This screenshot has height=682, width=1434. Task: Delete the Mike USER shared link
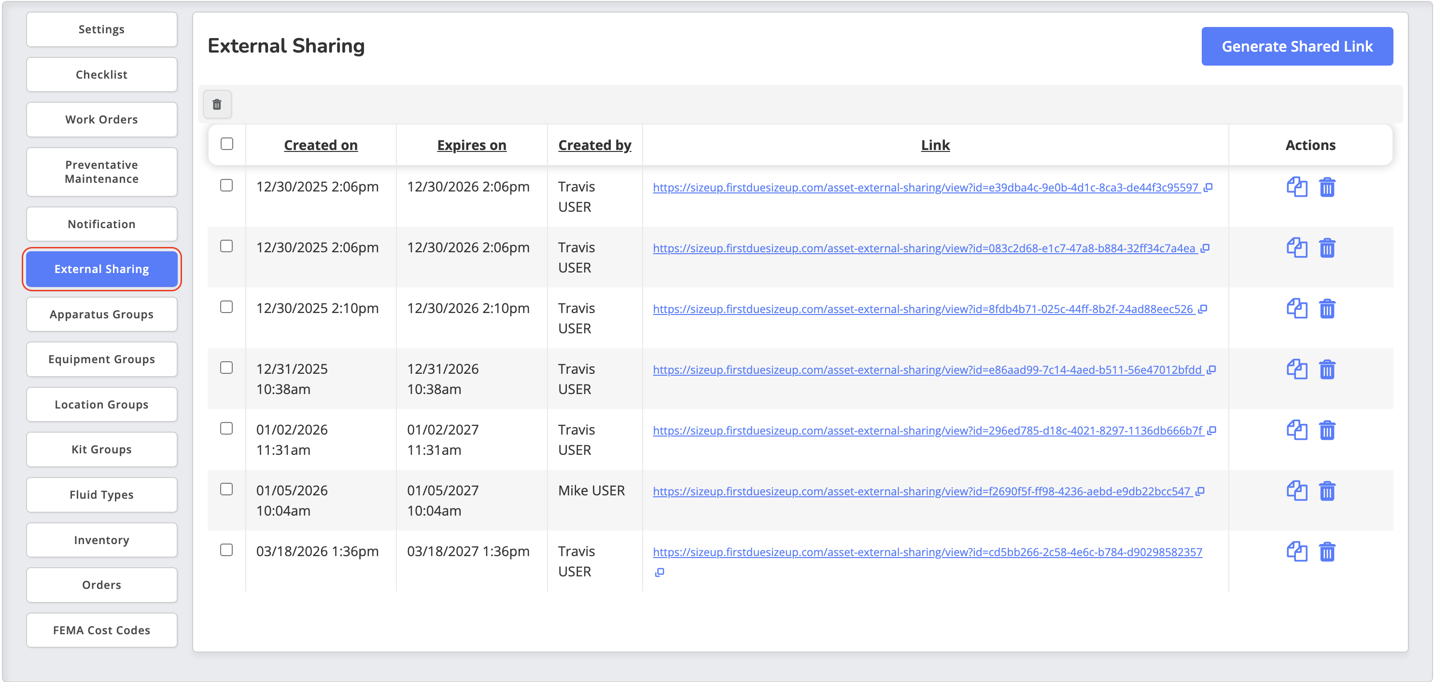click(1327, 491)
